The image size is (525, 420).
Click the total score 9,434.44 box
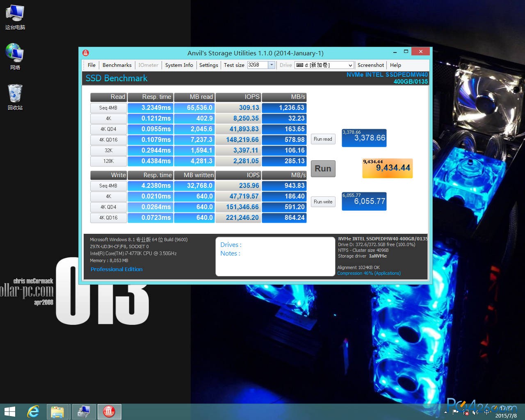[x=387, y=168]
